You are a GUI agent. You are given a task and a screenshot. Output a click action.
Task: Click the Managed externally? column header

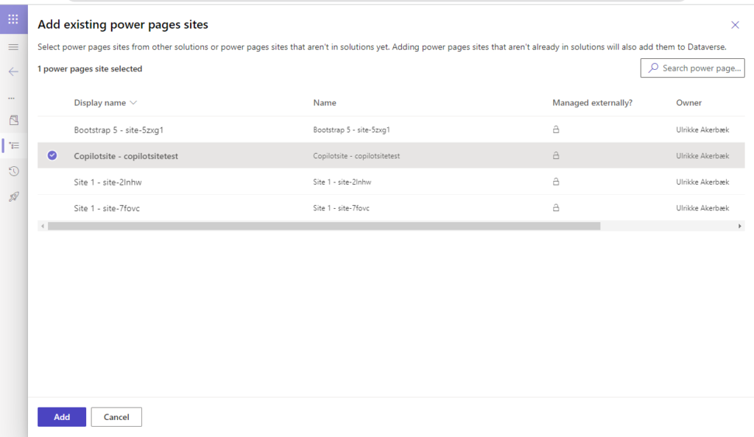pos(593,103)
